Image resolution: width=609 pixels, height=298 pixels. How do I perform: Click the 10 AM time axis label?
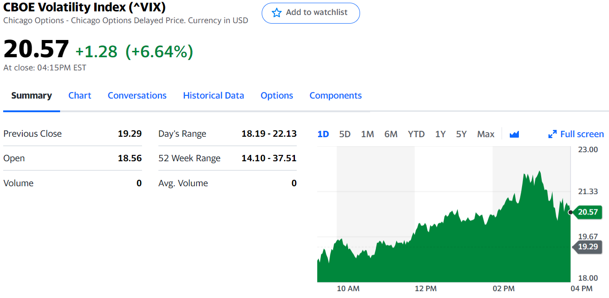pos(348,288)
